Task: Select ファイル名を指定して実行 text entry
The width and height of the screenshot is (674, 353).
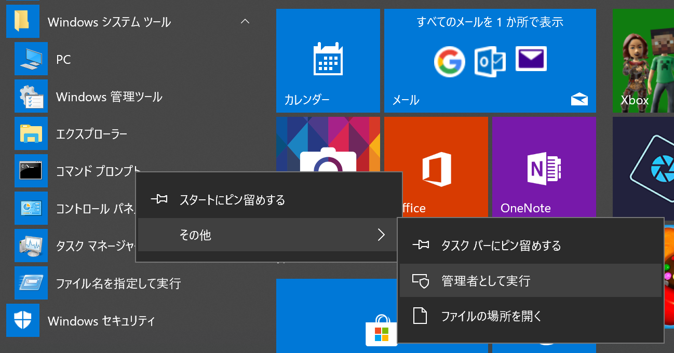Action: pyautogui.click(x=118, y=283)
